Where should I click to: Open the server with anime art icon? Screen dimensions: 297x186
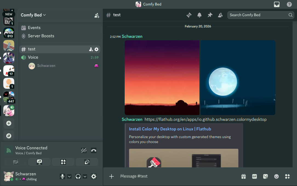click(9, 58)
